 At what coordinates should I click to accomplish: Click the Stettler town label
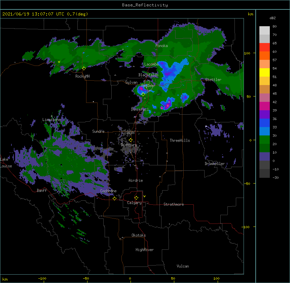coord(213,80)
